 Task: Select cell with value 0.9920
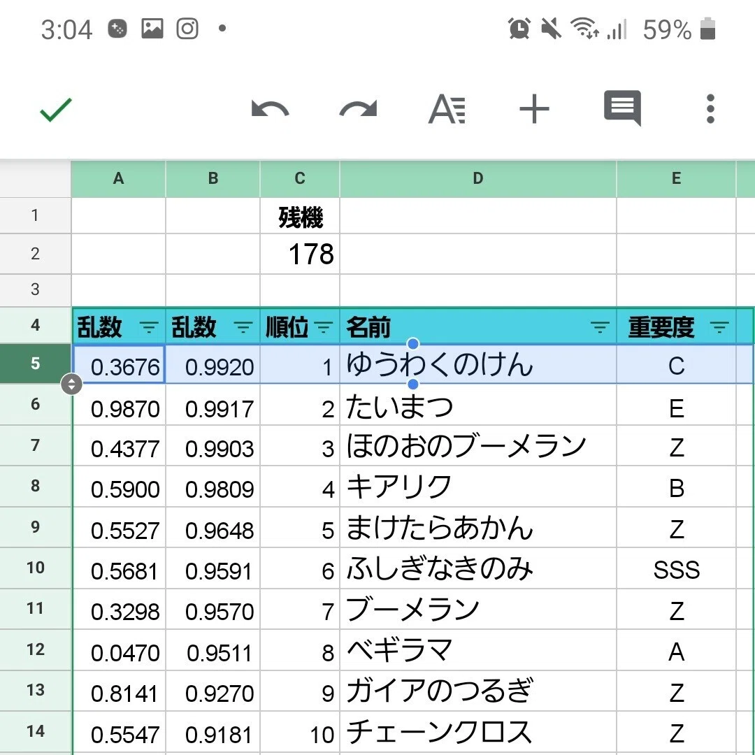click(213, 364)
